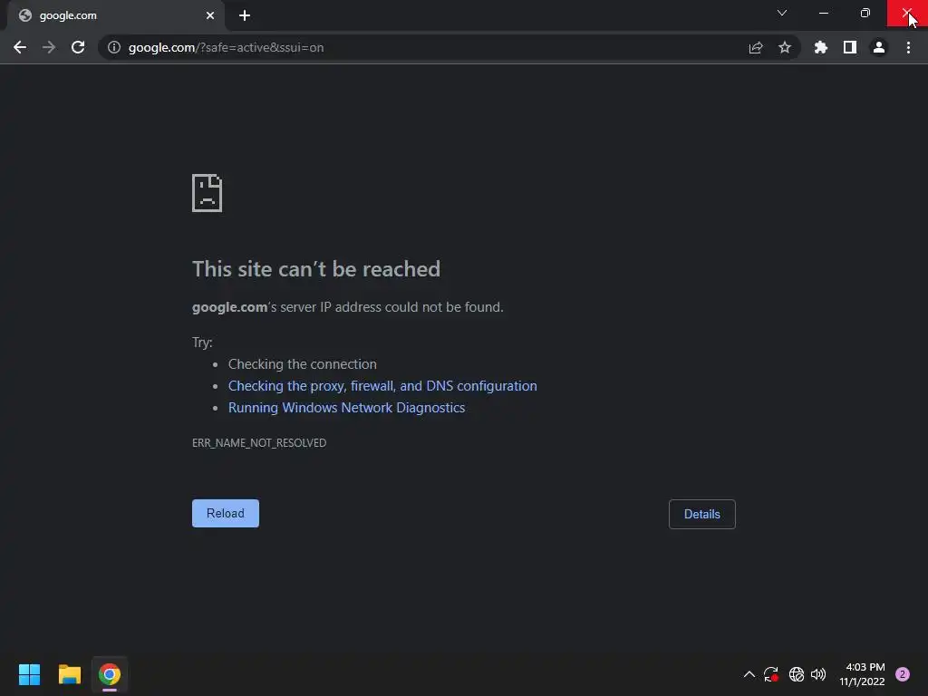Open the Windows Start menu
928x696 pixels.
pyautogui.click(x=29, y=674)
